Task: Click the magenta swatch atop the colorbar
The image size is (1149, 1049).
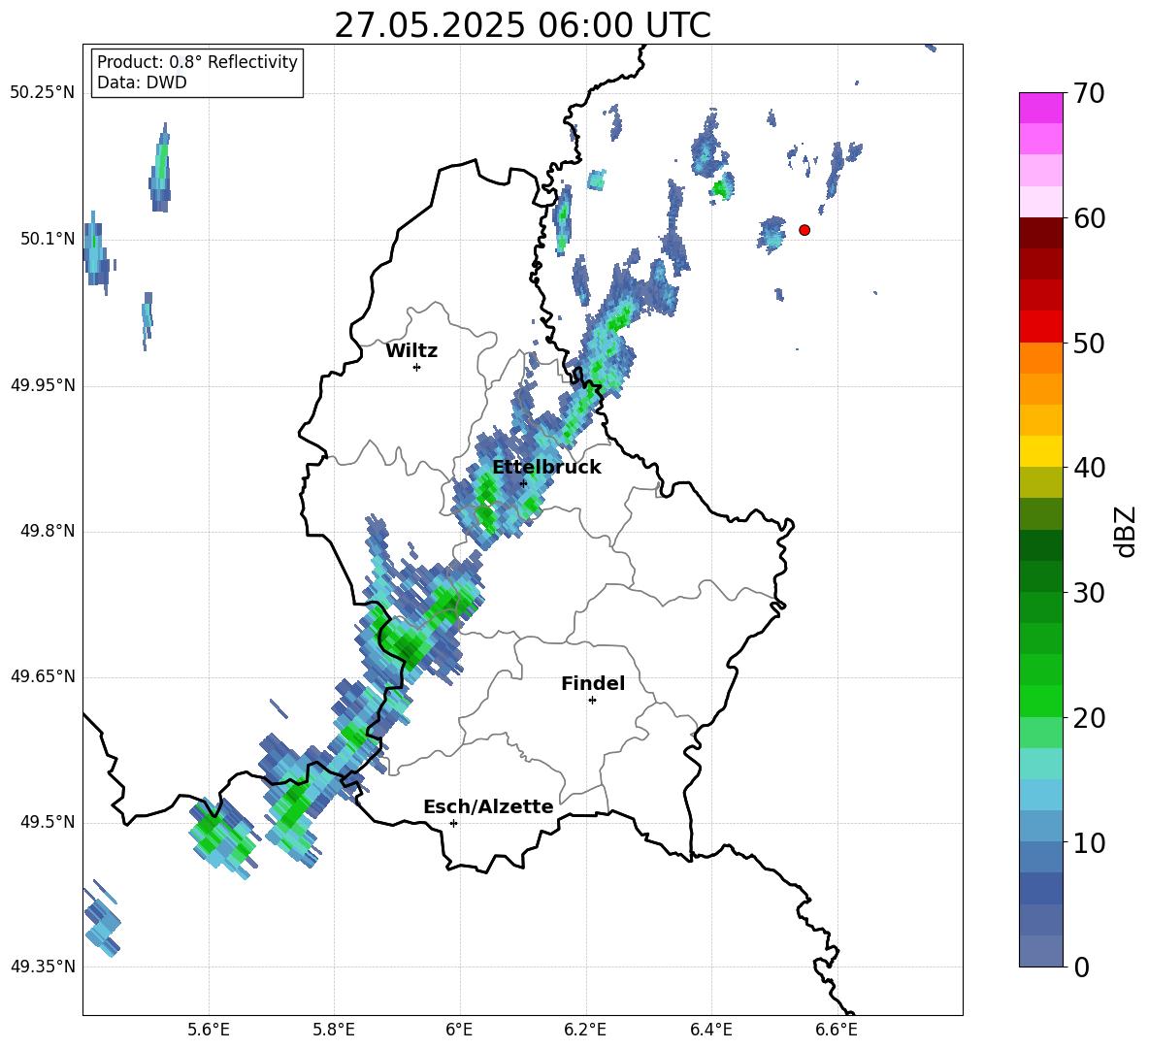Action: (x=1041, y=108)
